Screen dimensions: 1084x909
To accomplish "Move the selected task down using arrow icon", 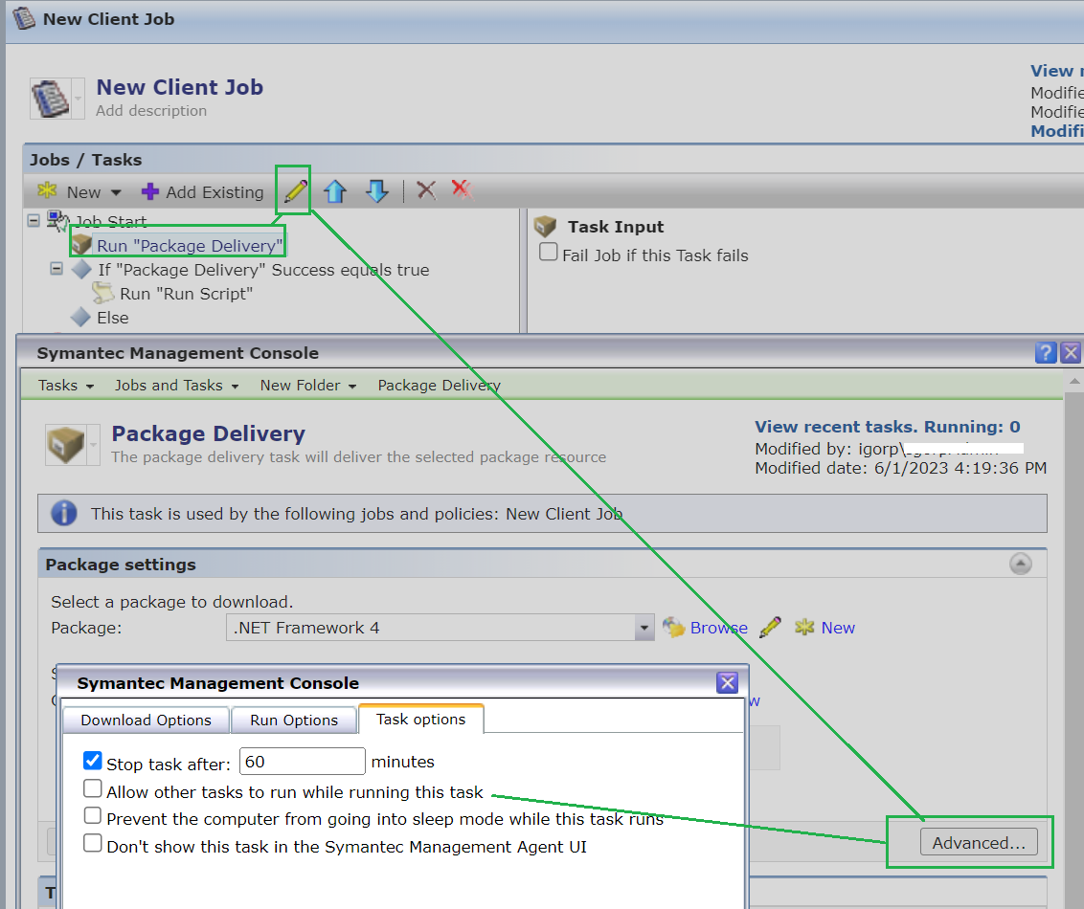I will (x=377, y=190).
